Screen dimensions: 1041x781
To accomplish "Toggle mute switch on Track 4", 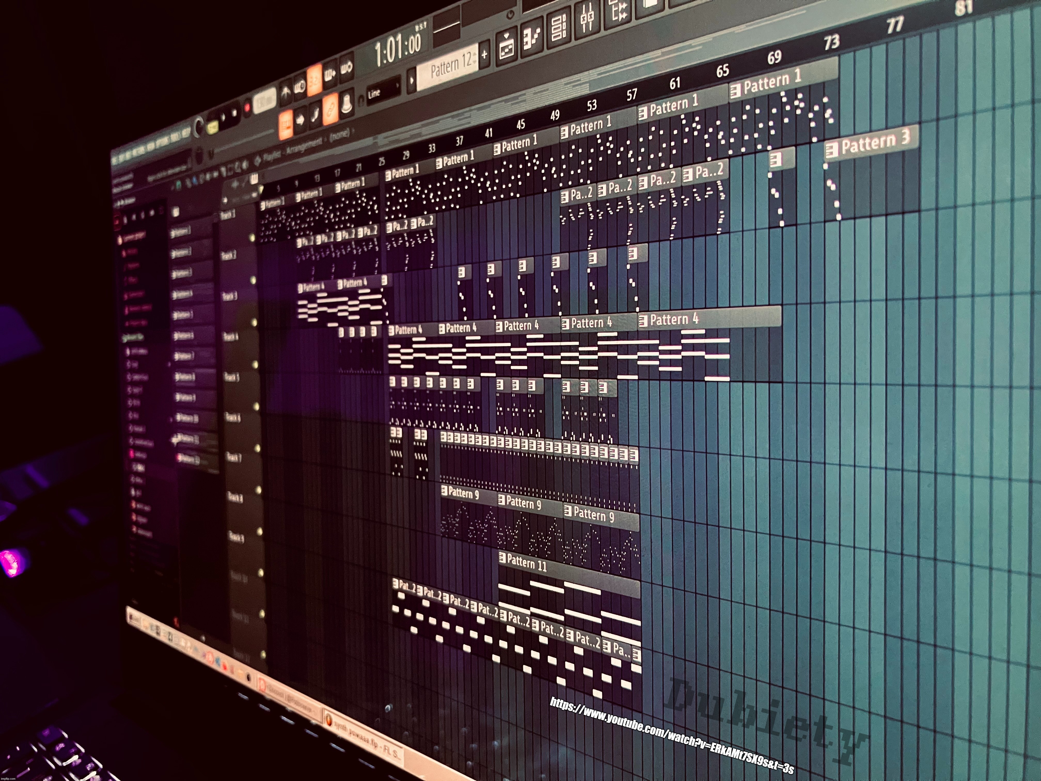I will point(255,364).
